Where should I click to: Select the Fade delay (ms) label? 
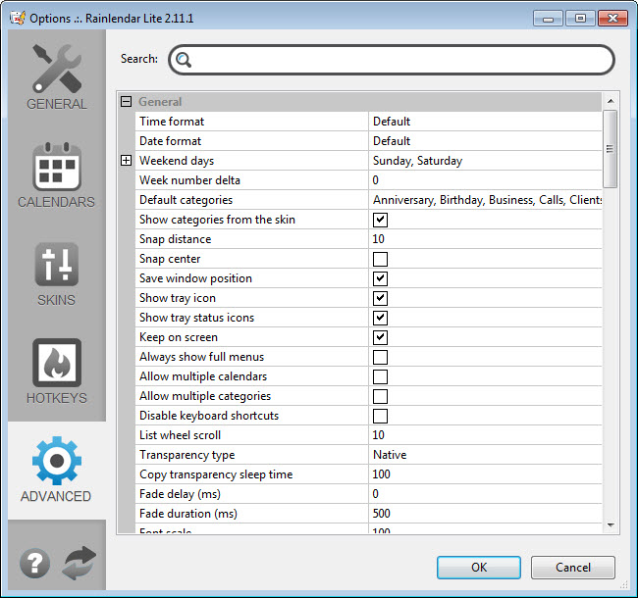point(180,494)
